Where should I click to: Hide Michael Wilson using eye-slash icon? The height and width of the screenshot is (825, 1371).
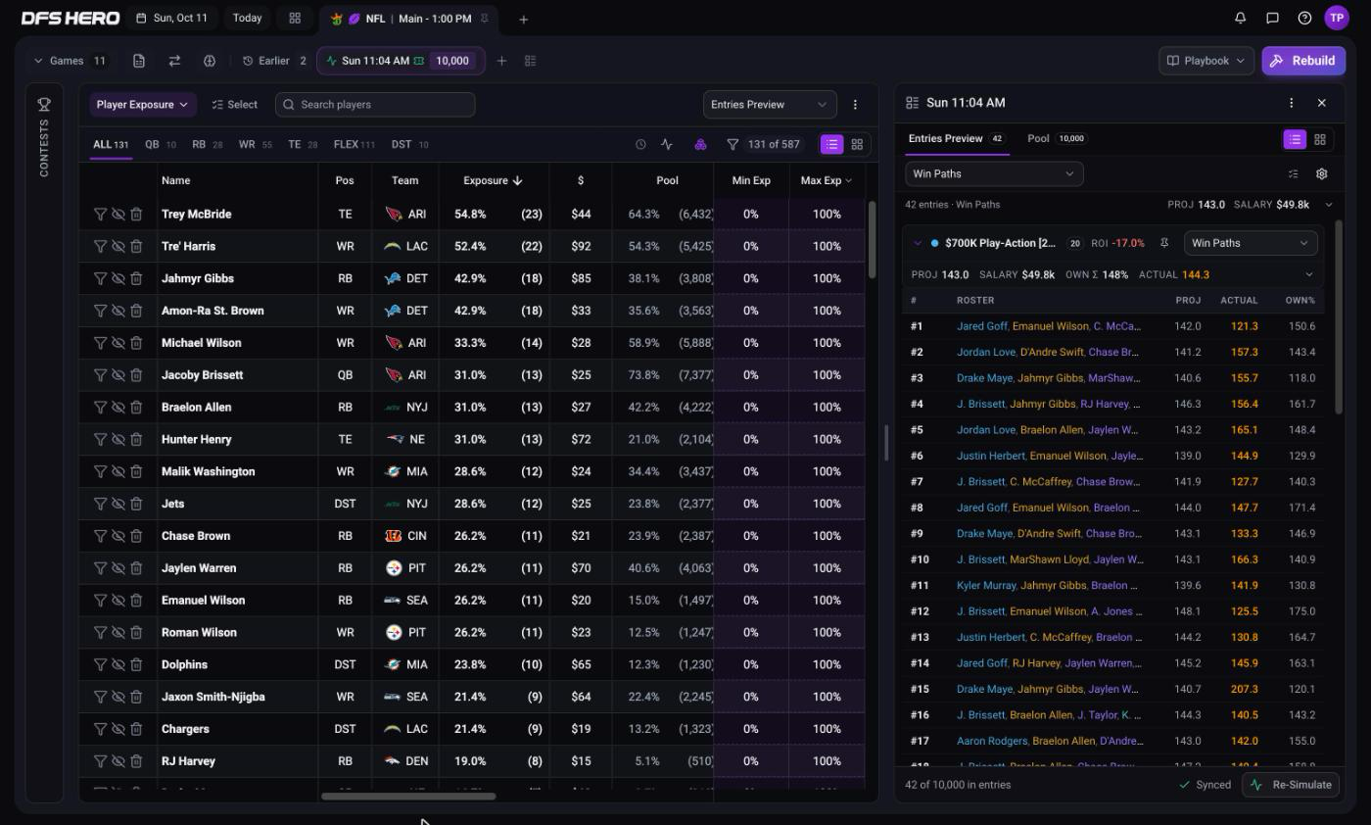point(118,343)
